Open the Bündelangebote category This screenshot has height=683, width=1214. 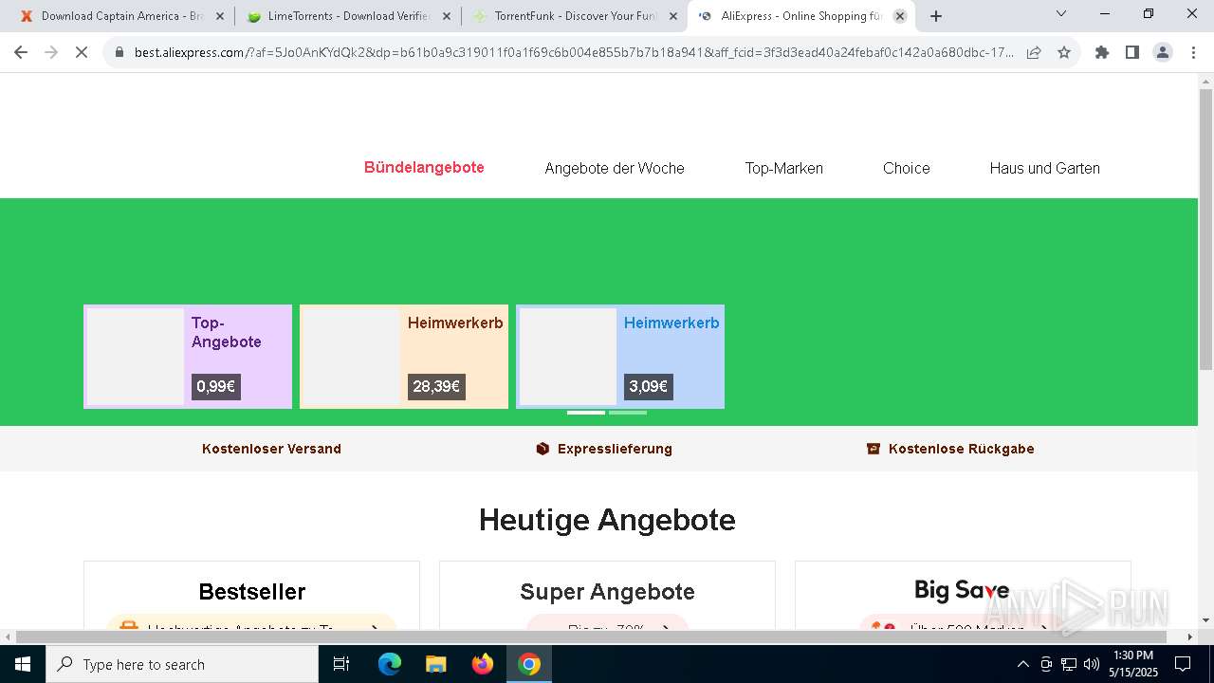coord(424,167)
